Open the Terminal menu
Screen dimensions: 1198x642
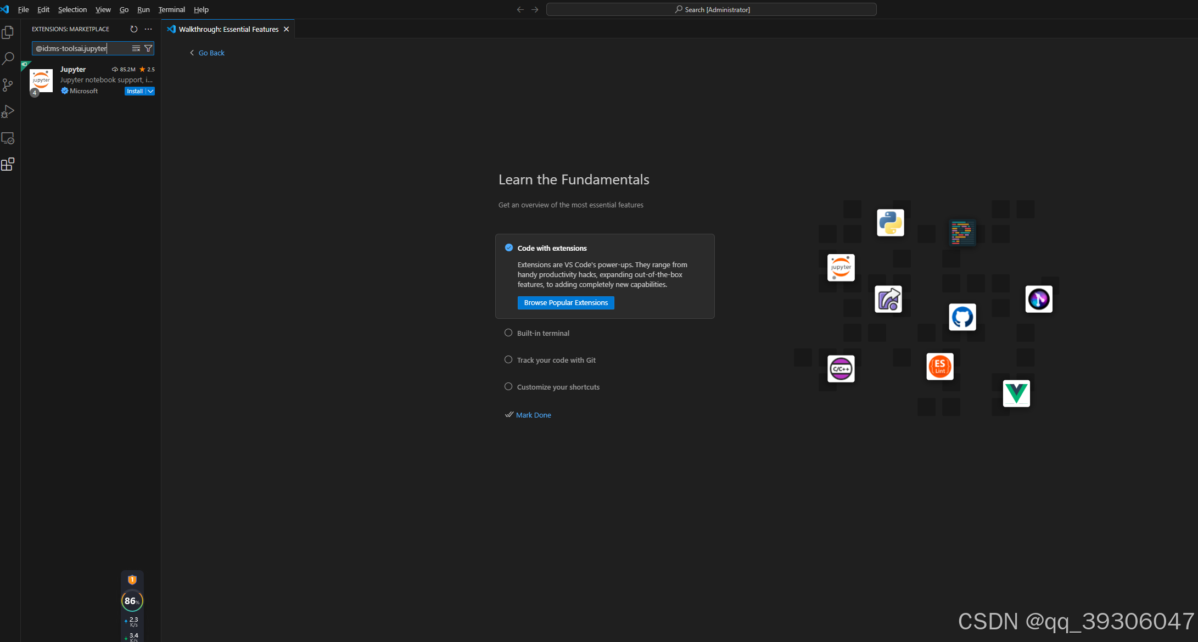tap(172, 9)
